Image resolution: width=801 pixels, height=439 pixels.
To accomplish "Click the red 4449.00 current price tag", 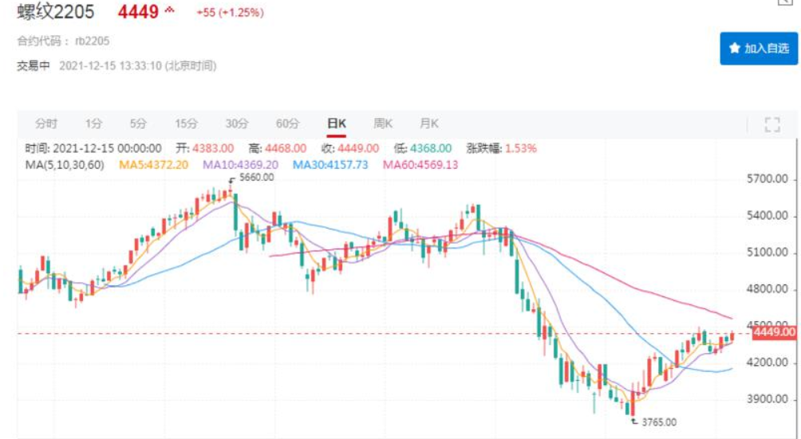I will point(773,332).
